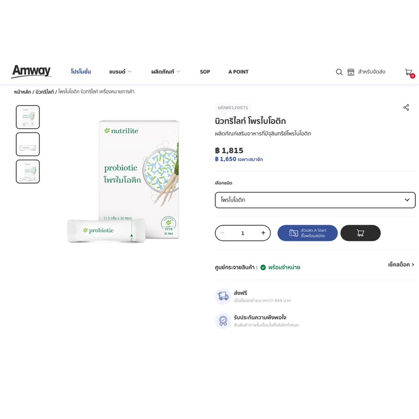
Task: Click the satisfaction guarantee badge icon
Action: [x=223, y=321]
